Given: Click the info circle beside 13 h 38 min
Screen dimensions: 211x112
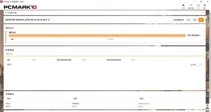Looking at the screenshot, I should point(200,35).
